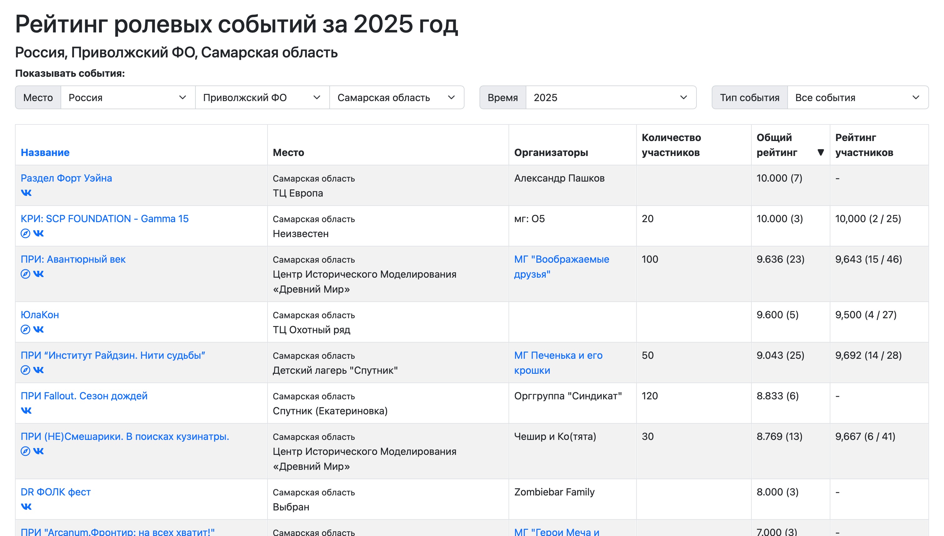
Task: Open the ЮлаКон event link
Action: (x=39, y=315)
